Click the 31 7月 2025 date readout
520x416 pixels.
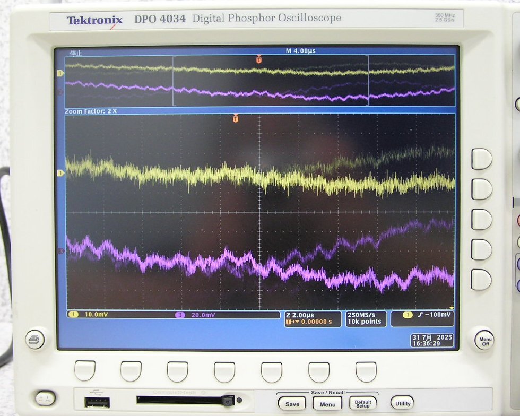click(x=432, y=337)
